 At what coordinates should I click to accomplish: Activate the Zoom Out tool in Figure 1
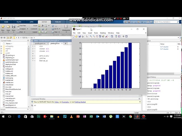(94, 37)
